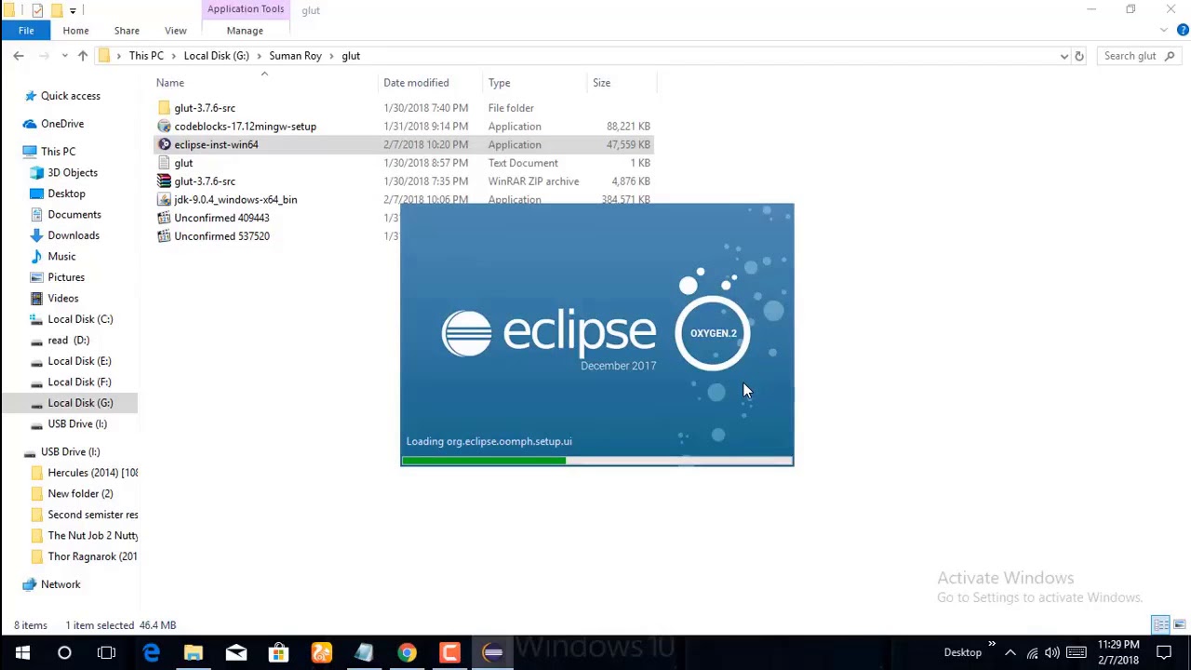Sort files by Date modified column
This screenshot has width=1191, height=670.
coord(416,83)
